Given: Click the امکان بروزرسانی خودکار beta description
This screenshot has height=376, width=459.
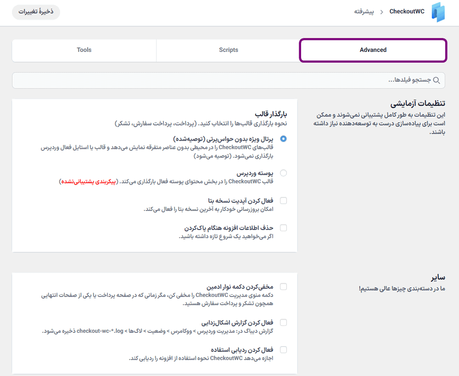Looking at the screenshot, I should tap(208, 209).
